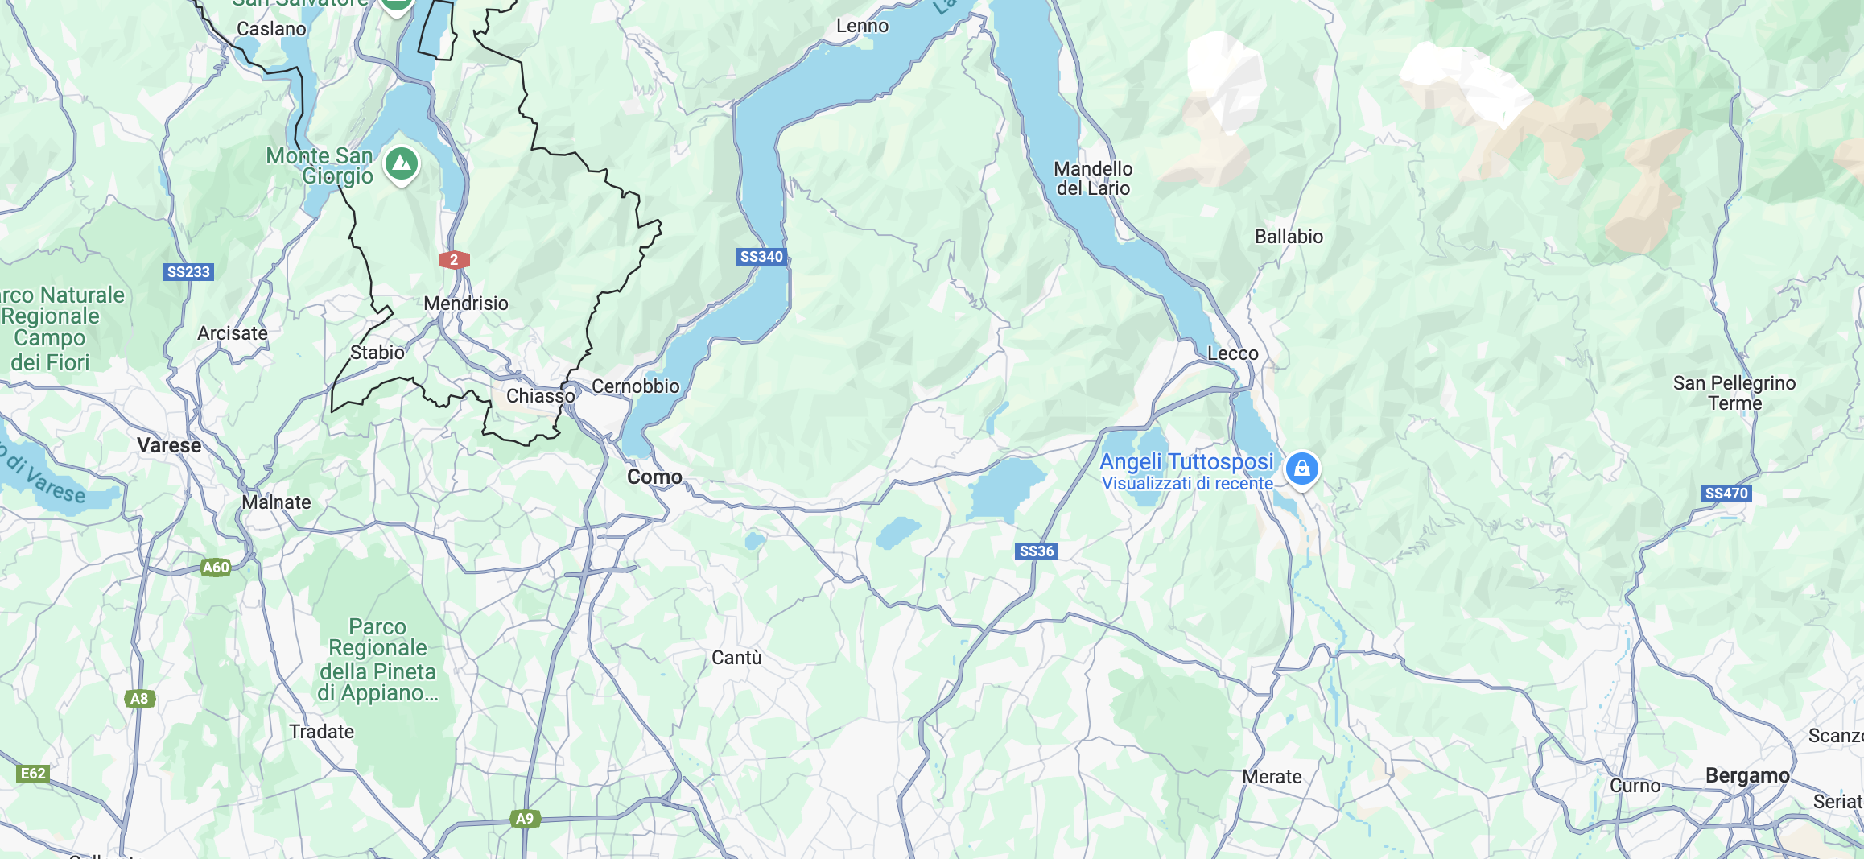The height and width of the screenshot is (859, 1864).
Task: Select the SS233 highway badge
Action: [188, 272]
